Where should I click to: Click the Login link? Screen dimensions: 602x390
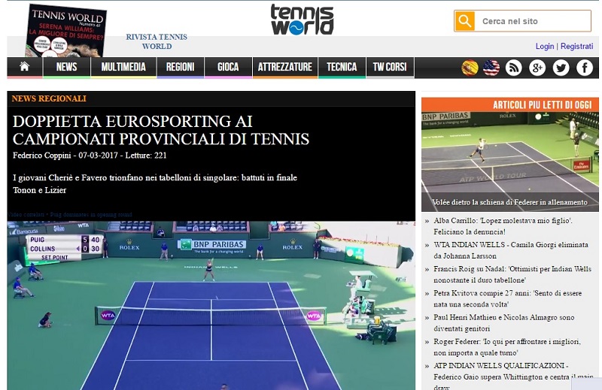pyautogui.click(x=545, y=47)
